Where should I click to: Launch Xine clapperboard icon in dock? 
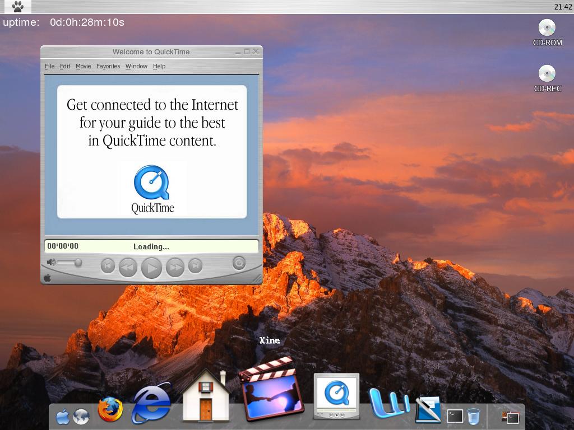click(x=271, y=389)
